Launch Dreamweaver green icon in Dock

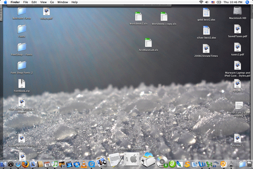tap(172, 164)
